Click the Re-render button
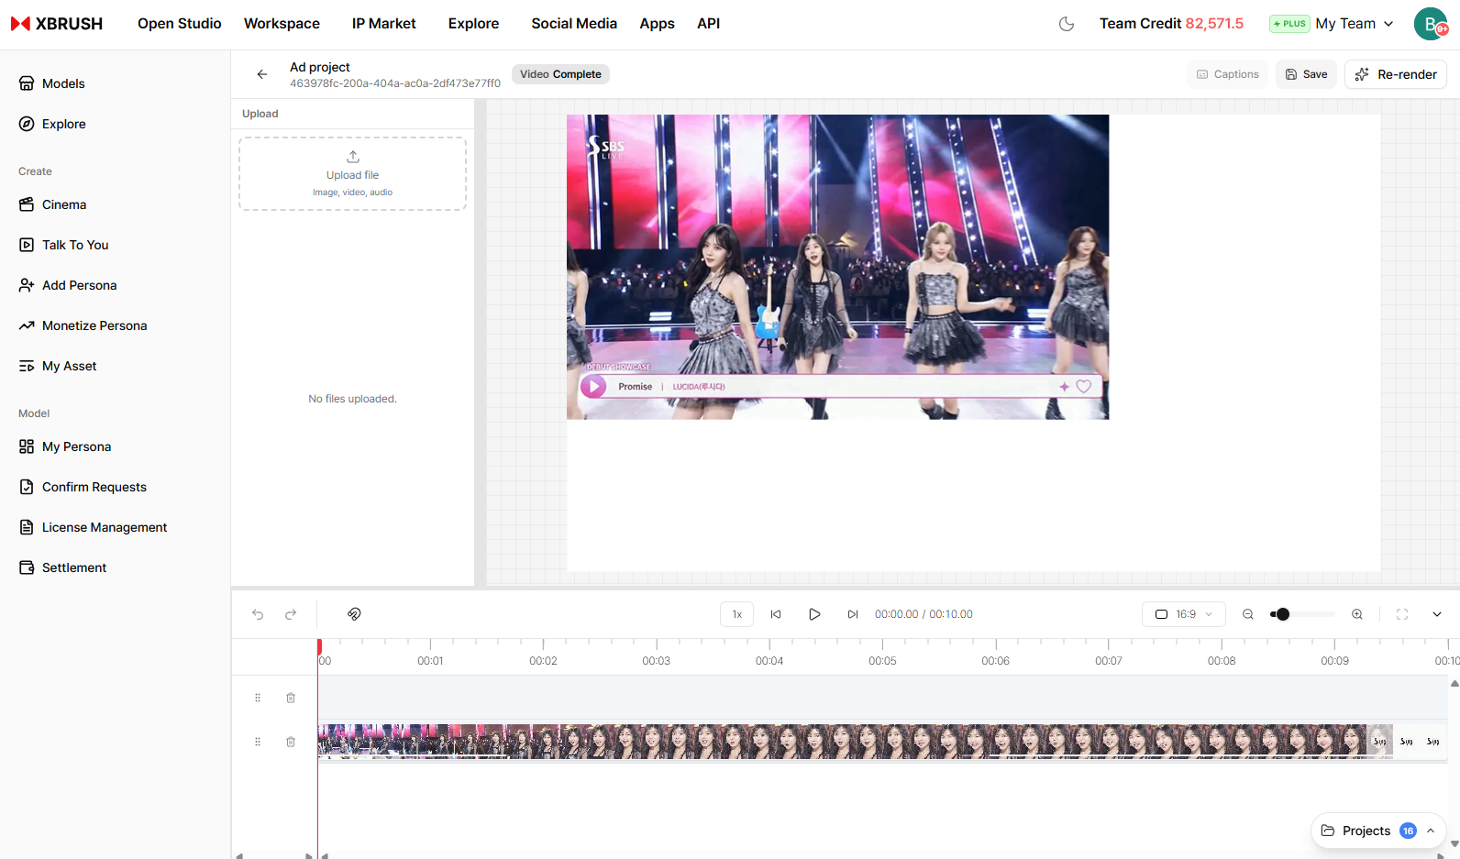Image resolution: width=1460 pixels, height=859 pixels. click(1396, 74)
